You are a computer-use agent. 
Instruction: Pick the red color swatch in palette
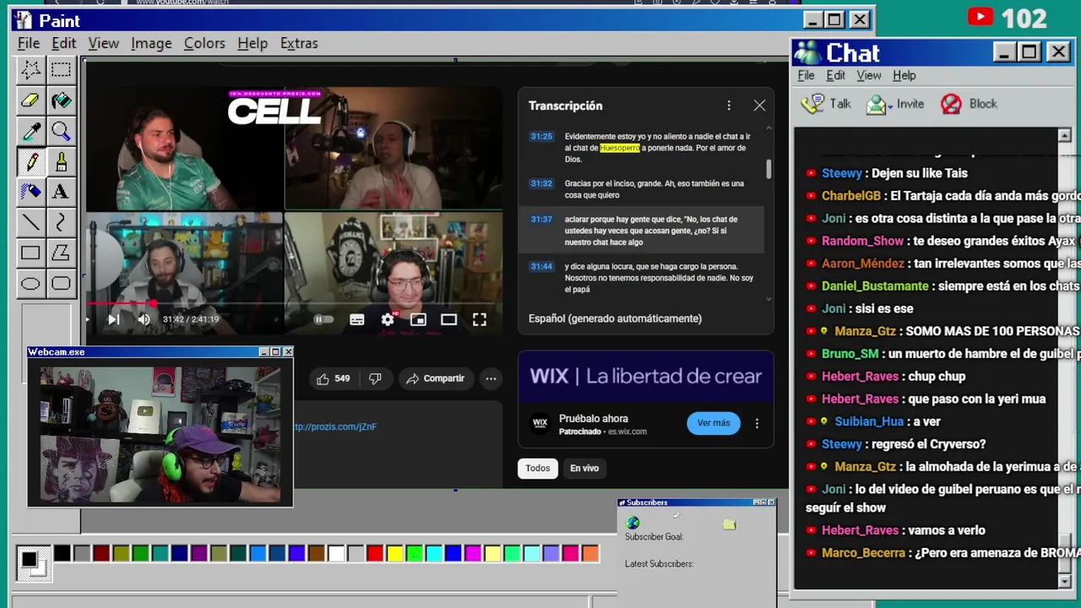(375, 554)
